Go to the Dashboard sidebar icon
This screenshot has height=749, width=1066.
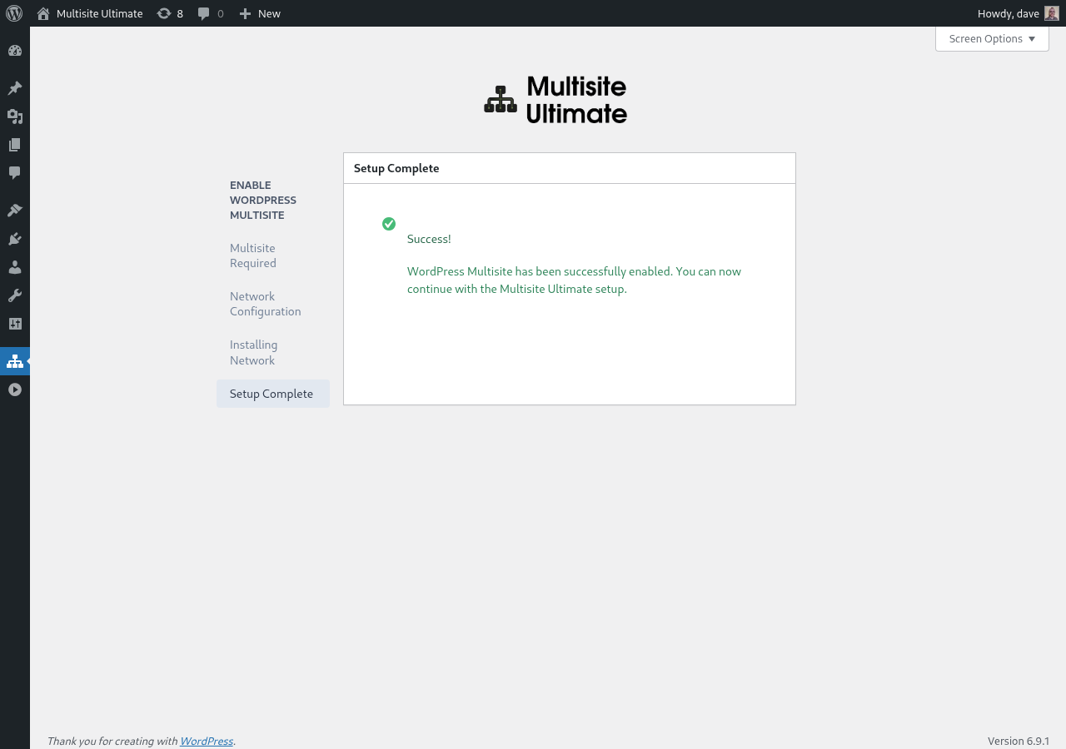tap(15, 51)
